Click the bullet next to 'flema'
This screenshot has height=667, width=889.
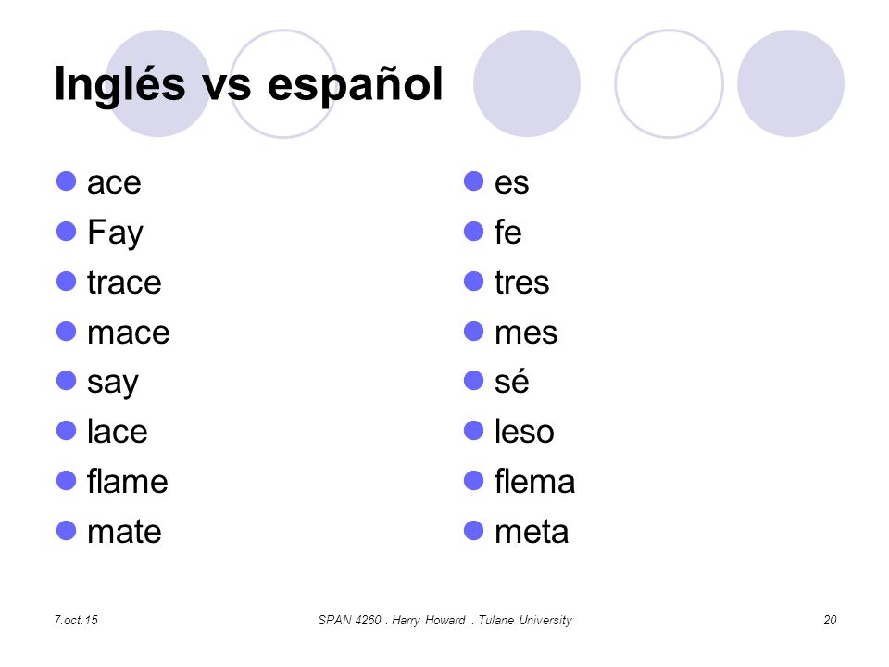473,481
